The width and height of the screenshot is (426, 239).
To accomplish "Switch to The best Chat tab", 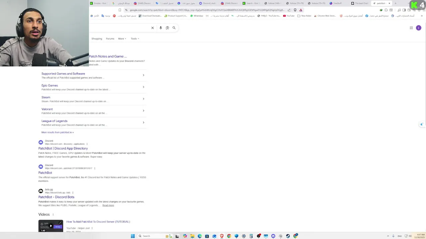I will click(x=360, y=3).
